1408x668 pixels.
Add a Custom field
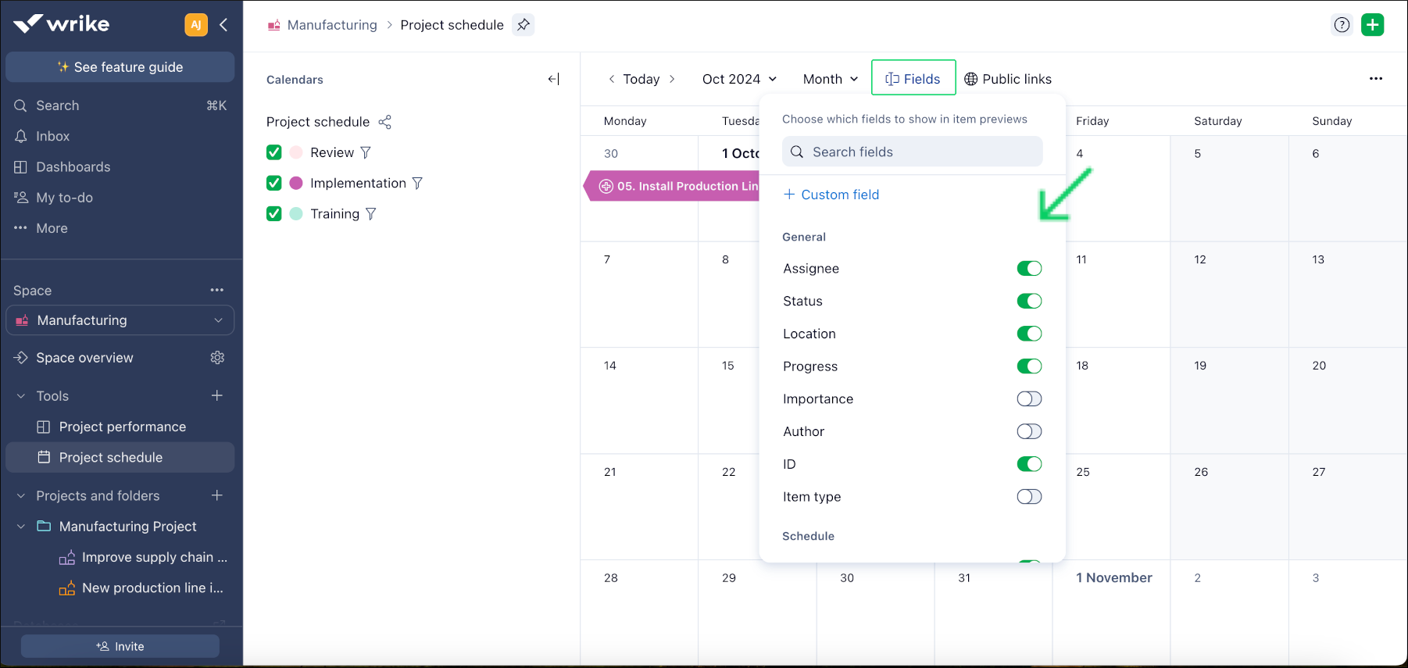(x=831, y=195)
